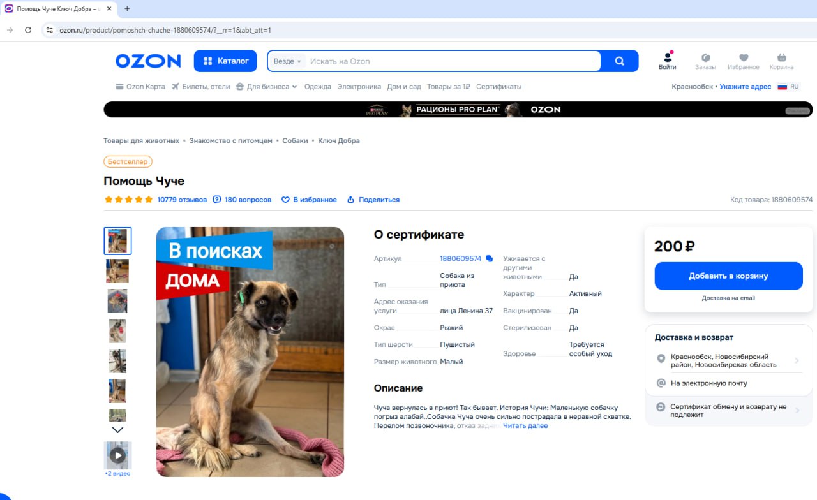The height and width of the screenshot is (500, 817).
Task: Open the 10779 отзывов reviews link
Action: pyautogui.click(x=182, y=200)
